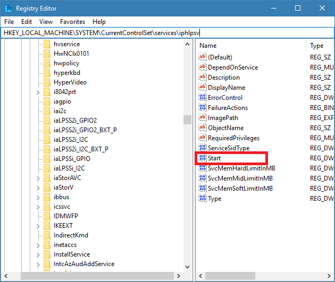This screenshot has width=335, height=282.
Task: Select the hwpolicy tree key
Action: [66, 63]
